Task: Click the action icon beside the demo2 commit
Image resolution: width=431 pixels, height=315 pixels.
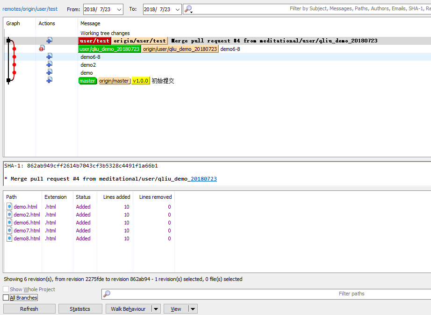Action: (49, 64)
